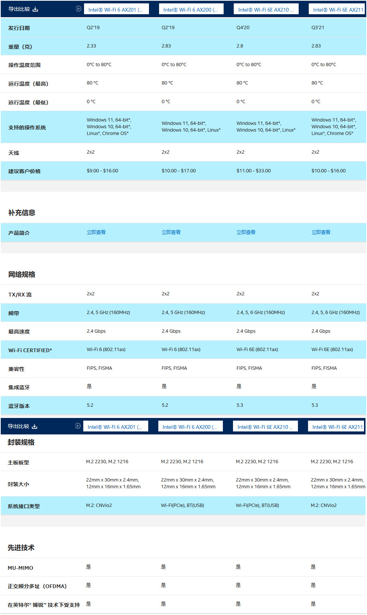Open Intel Wi-Fi 6 AX200 link above 发行日期 row
This screenshot has height=615, width=367.
(191, 9)
